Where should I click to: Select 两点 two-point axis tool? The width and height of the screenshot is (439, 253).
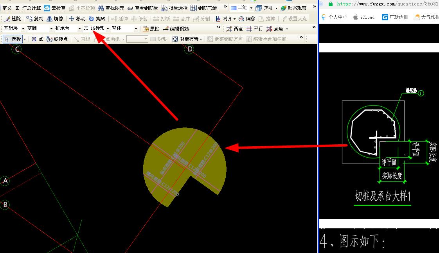pos(235,29)
